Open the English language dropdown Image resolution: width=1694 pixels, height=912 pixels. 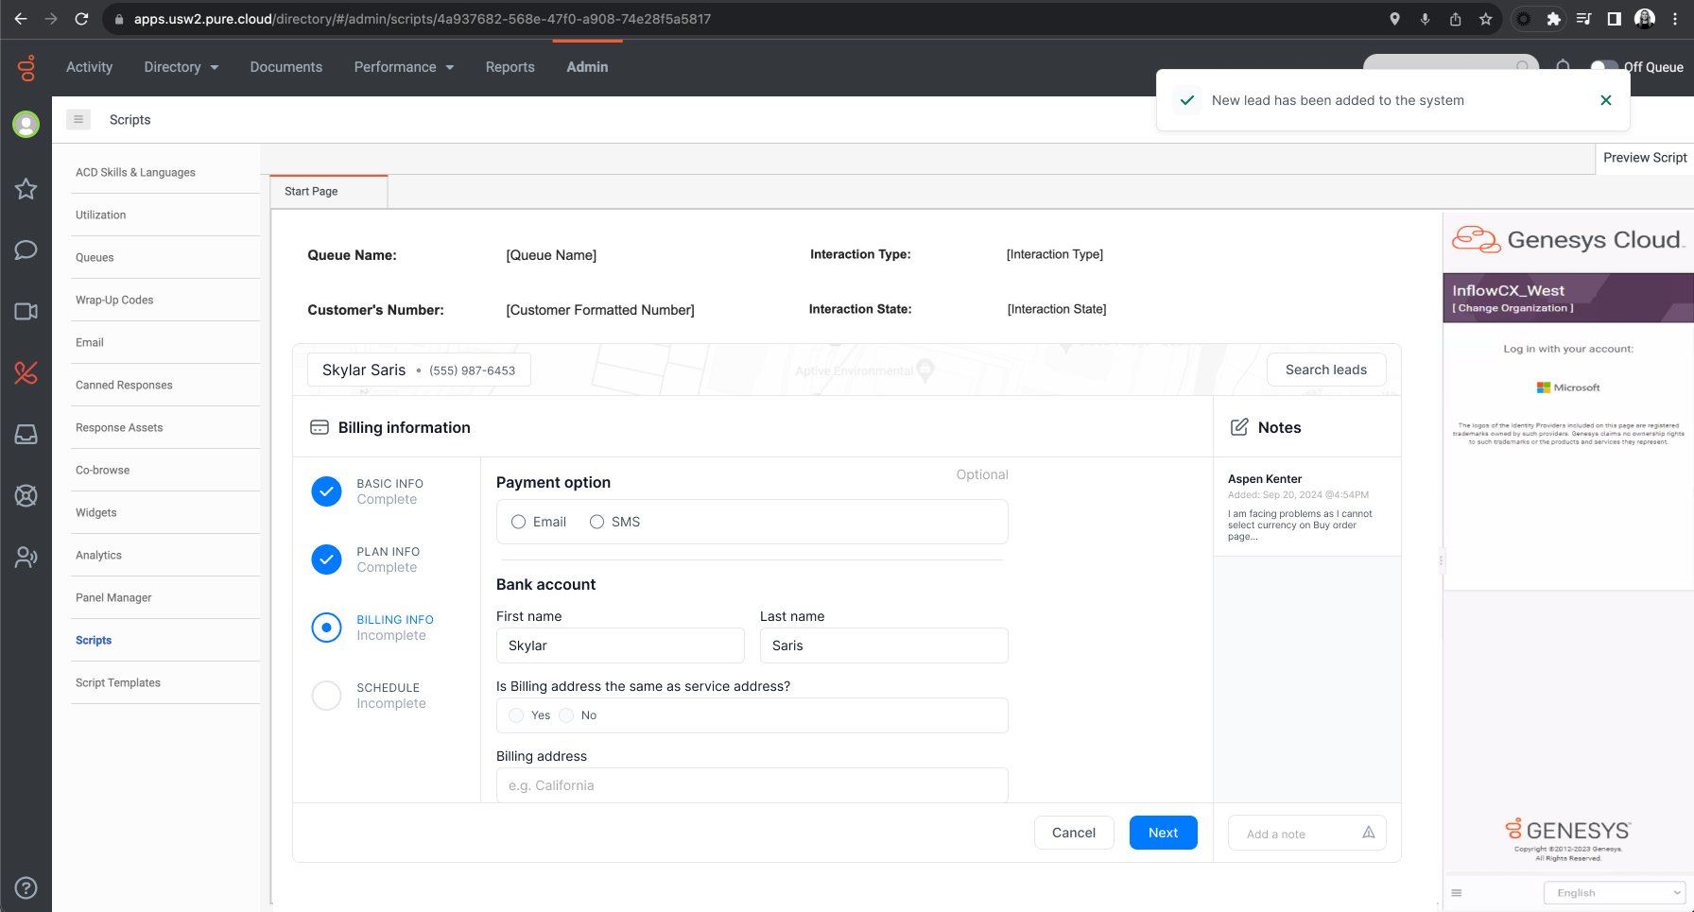[1614, 893]
